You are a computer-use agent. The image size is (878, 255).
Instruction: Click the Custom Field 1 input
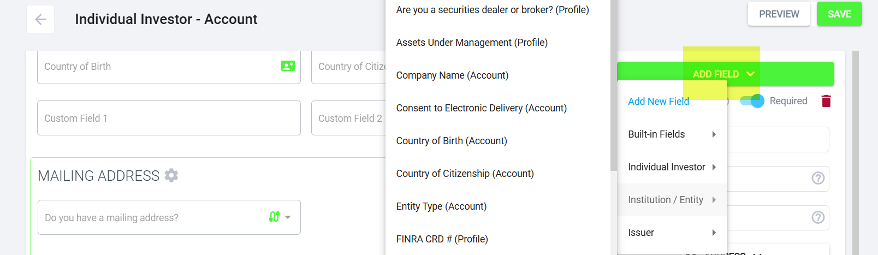tap(169, 118)
